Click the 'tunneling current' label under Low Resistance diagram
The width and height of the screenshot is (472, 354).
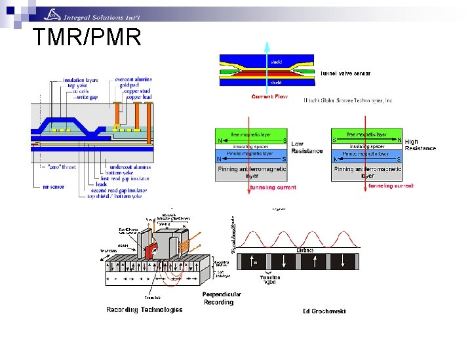click(273, 187)
